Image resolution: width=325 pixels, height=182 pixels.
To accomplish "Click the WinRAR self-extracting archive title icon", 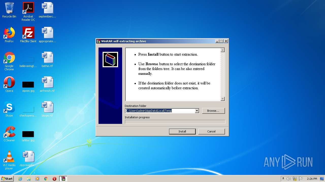I will tap(99, 41).
